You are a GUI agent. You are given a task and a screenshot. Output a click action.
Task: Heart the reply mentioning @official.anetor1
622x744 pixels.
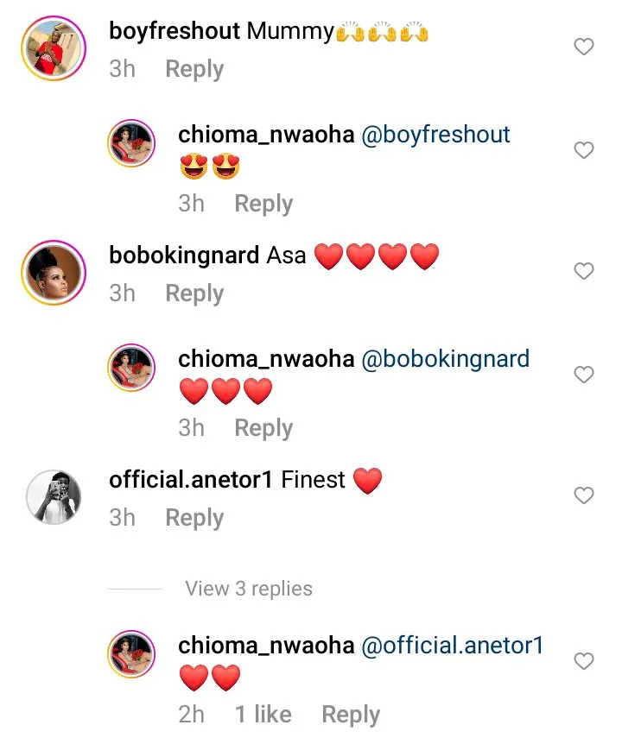tap(584, 661)
